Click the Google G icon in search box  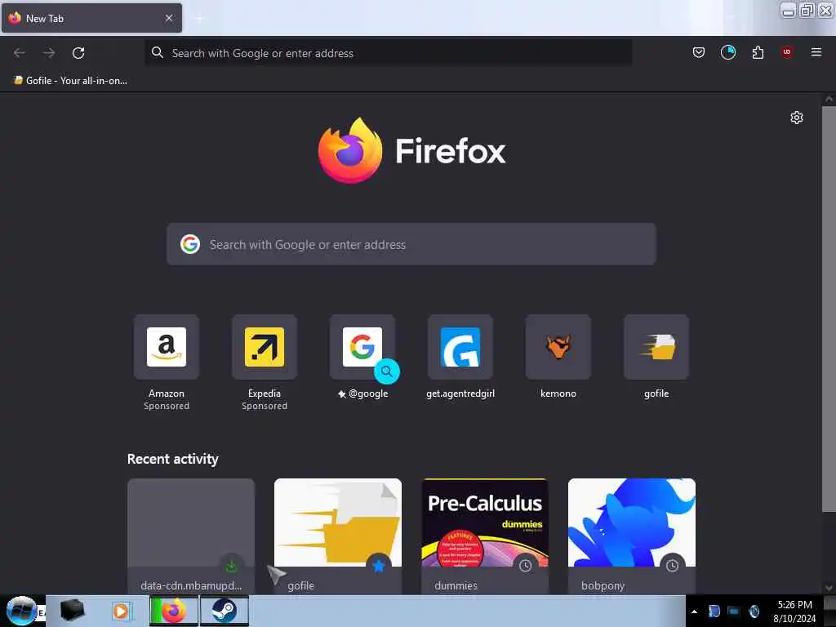pos(189,244)
